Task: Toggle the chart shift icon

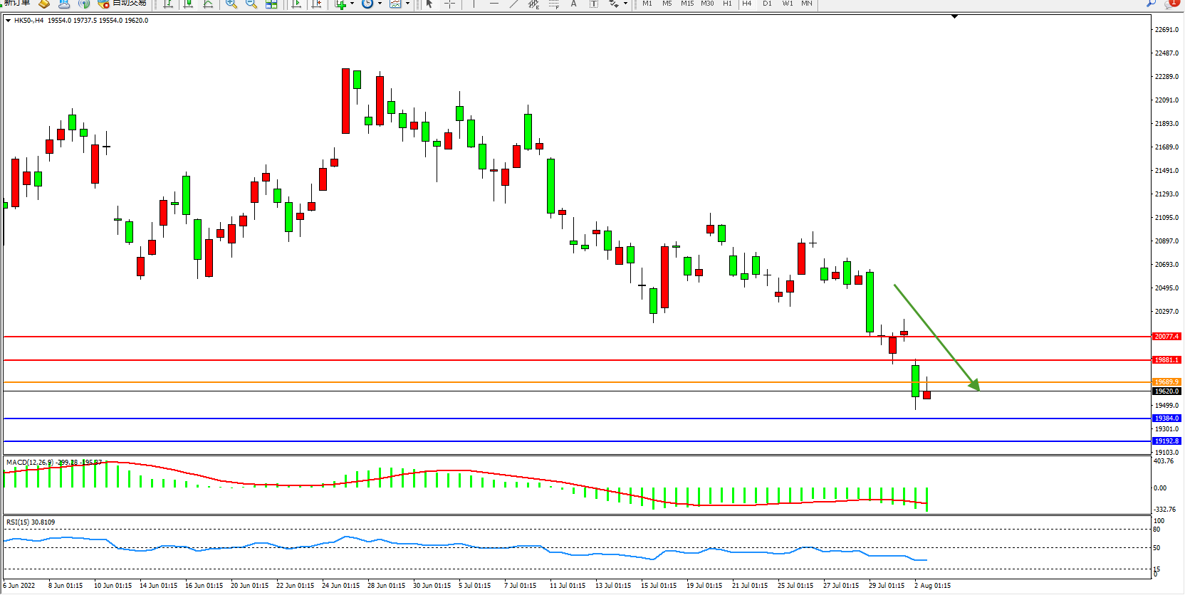Action: (316, 4)
